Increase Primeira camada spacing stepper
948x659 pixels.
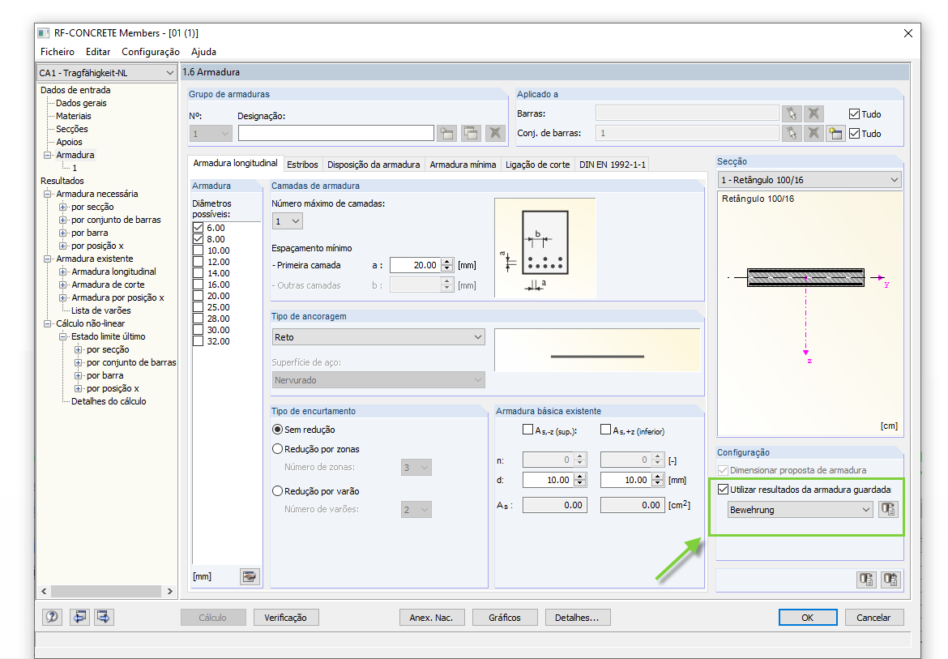[x=446, y=262]
